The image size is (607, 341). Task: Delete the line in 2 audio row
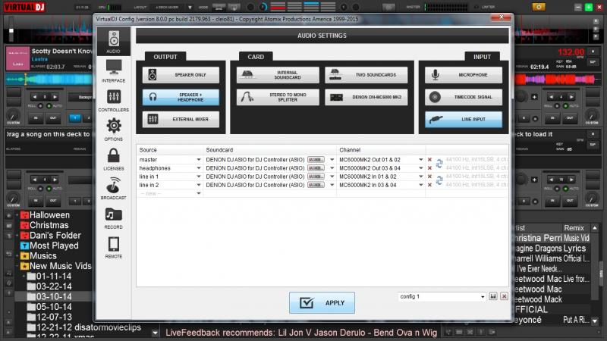429,185
